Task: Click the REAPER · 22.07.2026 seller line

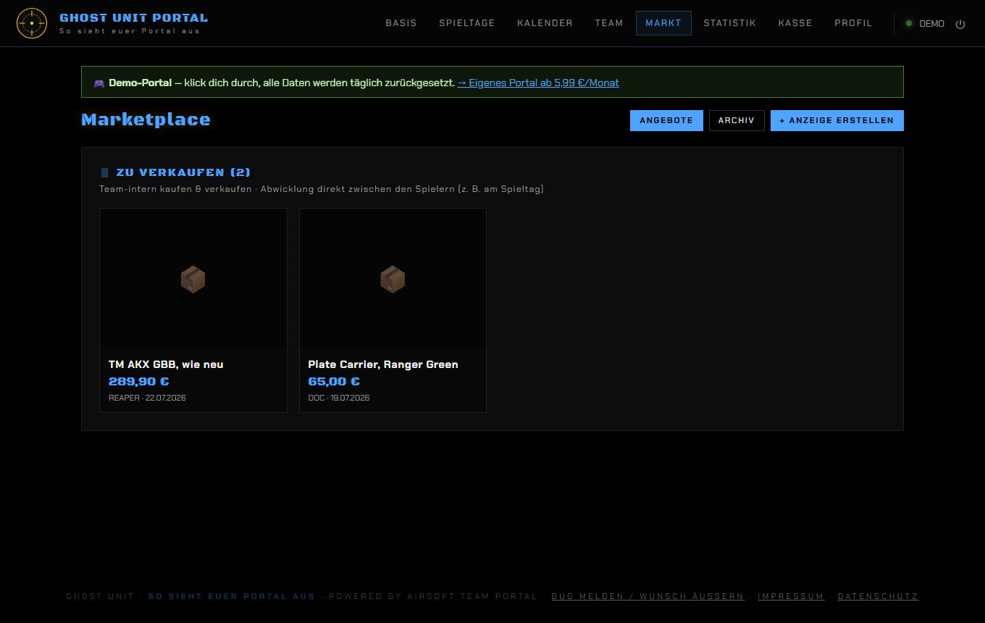Action: [147, 398]
